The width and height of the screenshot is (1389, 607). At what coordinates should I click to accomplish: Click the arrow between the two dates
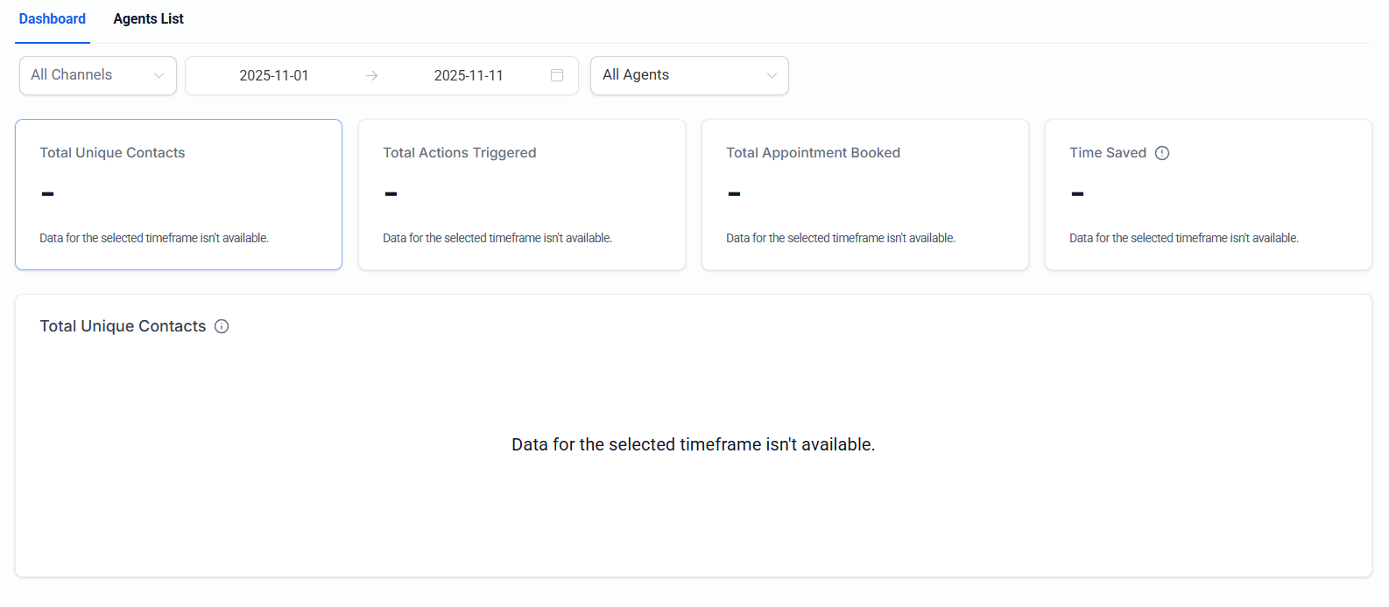point(372,76)
